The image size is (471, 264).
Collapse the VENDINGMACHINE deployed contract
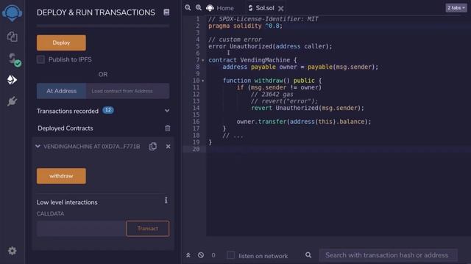pyautogui.click(x=38, y=147)
